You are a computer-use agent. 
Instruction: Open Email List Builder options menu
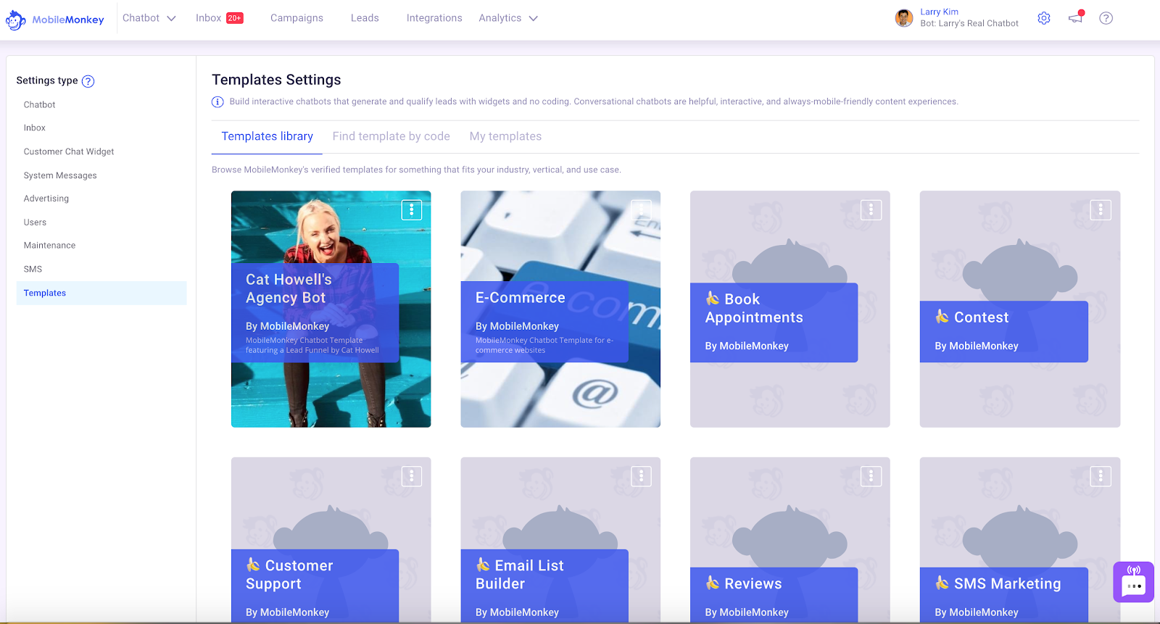[x=641, y=476]
